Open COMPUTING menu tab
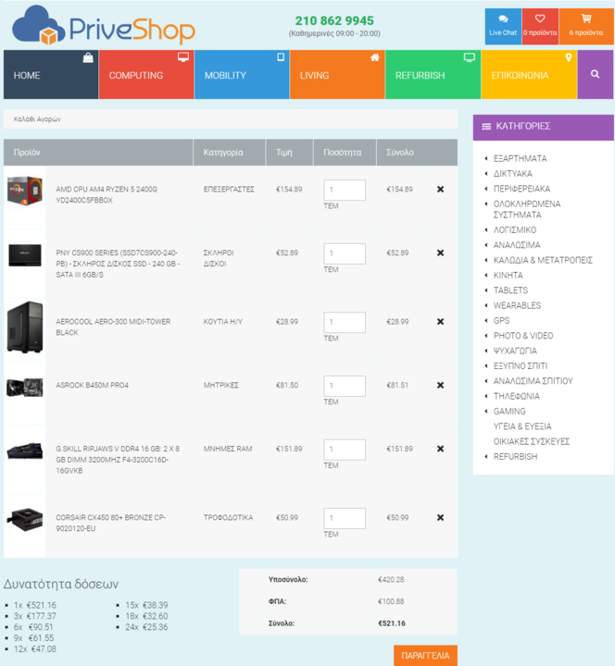 [146, 75]
